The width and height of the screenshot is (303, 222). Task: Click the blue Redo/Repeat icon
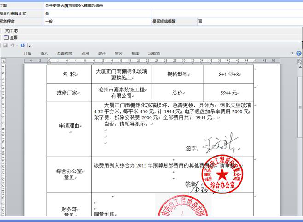(x=23, y=46)
